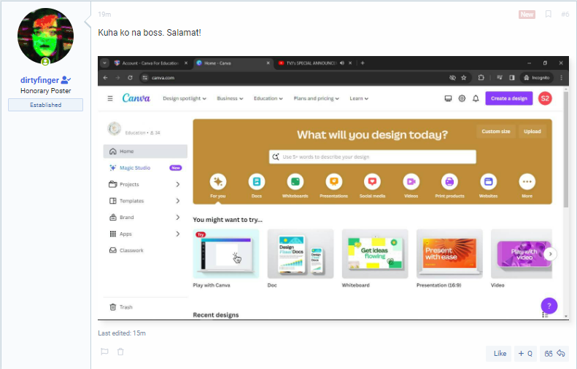View Canva notifications bell
577x369 pixels.
pos(476,98)
